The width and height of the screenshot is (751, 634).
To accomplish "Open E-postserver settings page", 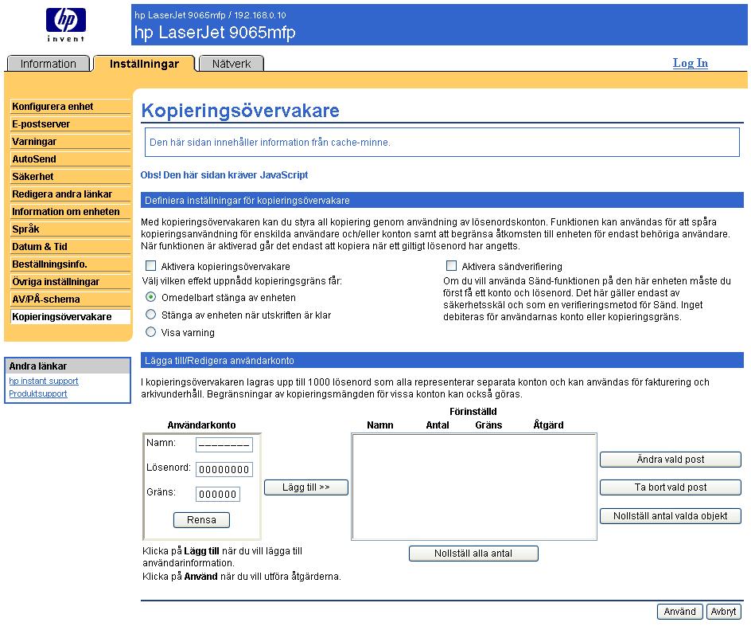I will coord(70,123).
